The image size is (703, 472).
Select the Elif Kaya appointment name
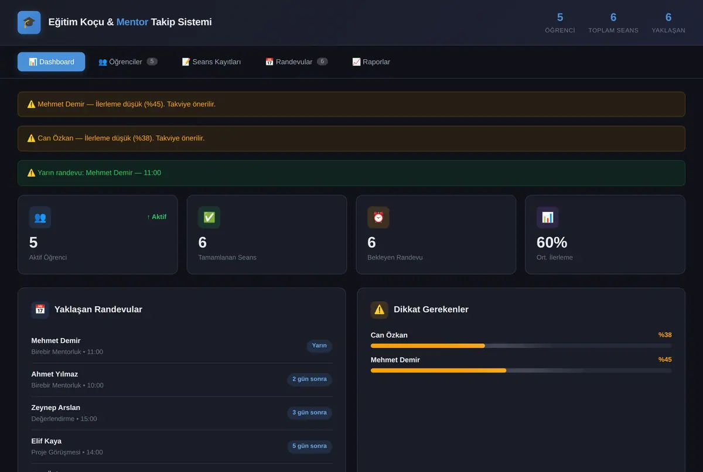point(46,441)
